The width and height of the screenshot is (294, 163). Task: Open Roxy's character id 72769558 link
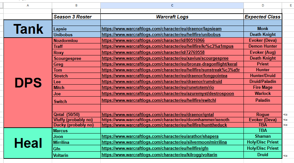(x=153, y=52)
